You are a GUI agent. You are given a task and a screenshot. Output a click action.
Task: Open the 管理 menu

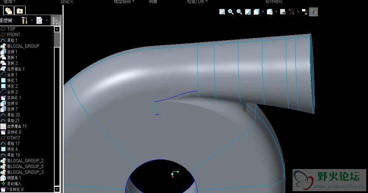coord(9,2)
